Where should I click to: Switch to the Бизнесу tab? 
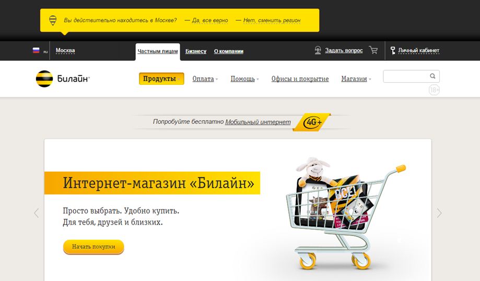[x=196, y=51]
